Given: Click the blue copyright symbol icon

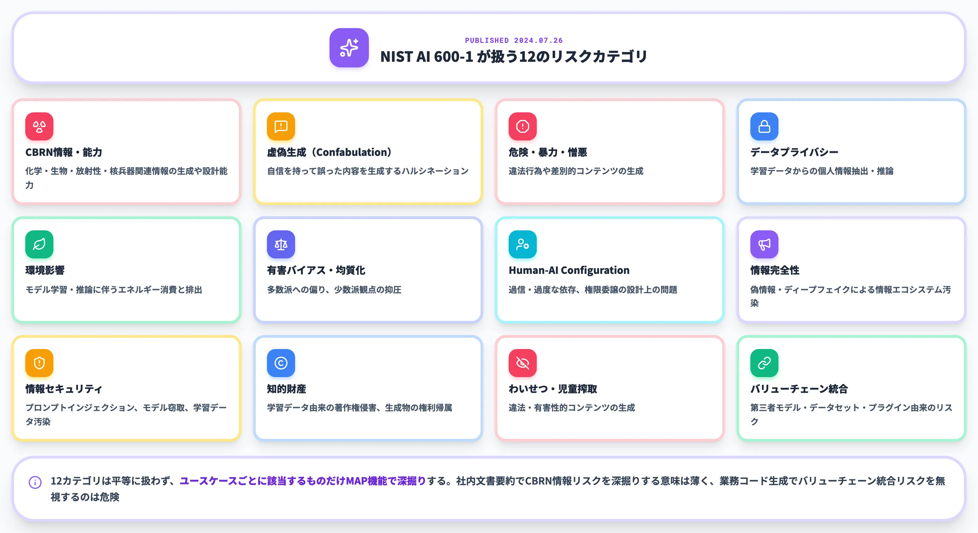Looking at the screenshot, I should pyautogui.click(x=281, y=363).
